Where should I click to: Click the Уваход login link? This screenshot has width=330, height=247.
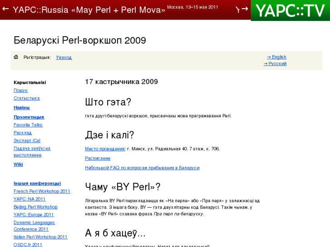pos(64,58)
